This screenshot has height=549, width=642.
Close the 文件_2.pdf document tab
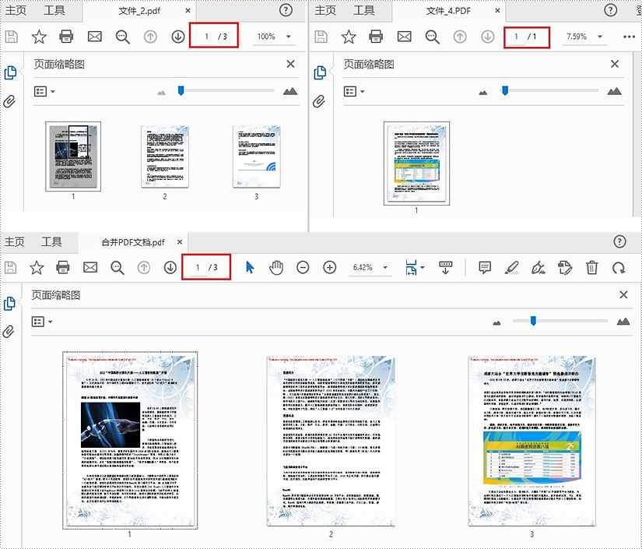(x=188, y=10)
